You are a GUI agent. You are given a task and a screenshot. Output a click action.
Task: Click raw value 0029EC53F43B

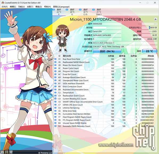point(148,114)
